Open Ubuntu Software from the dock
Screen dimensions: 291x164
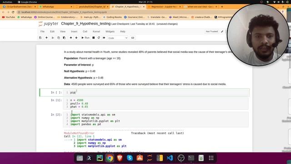(140, 158)
